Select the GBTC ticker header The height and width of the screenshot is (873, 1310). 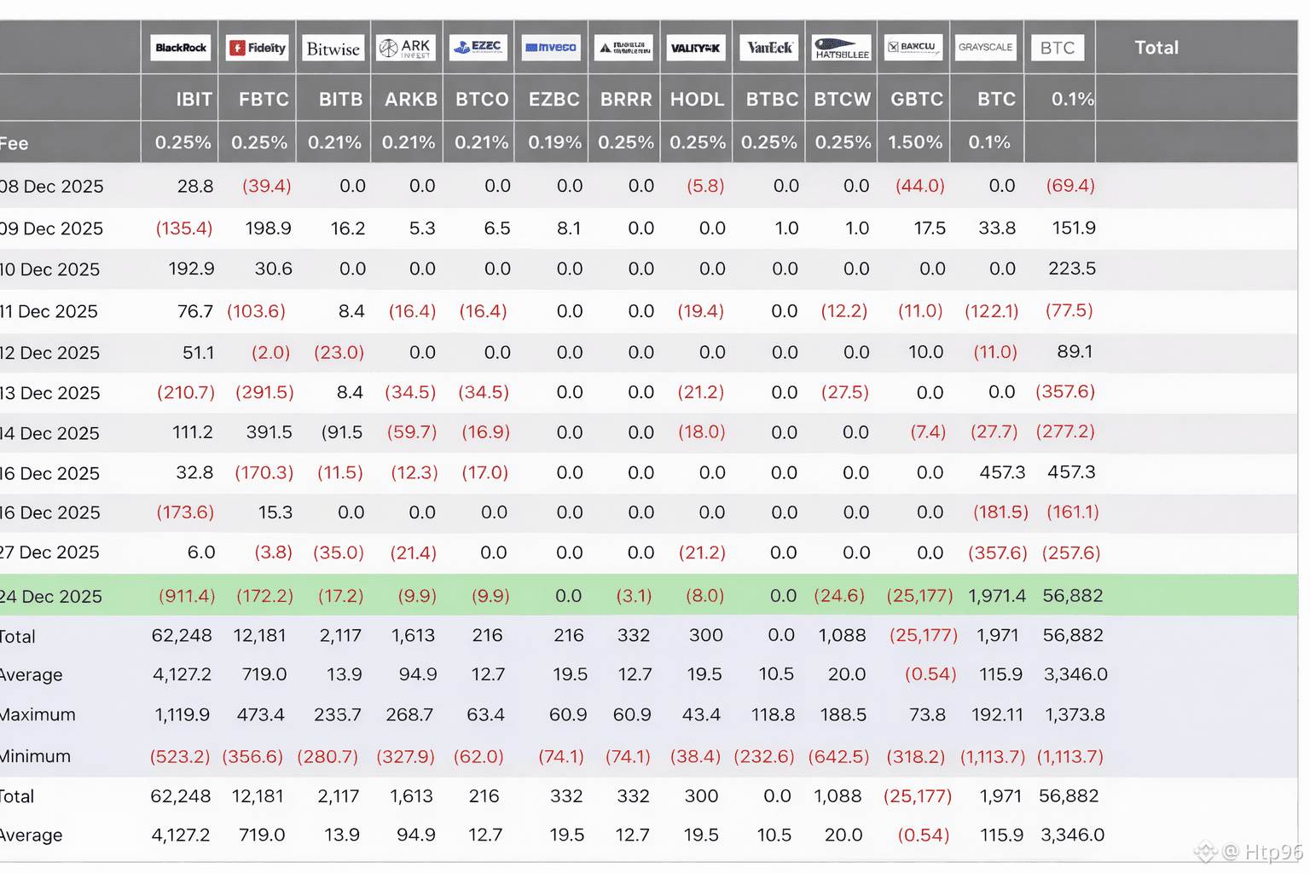(917, 99)
